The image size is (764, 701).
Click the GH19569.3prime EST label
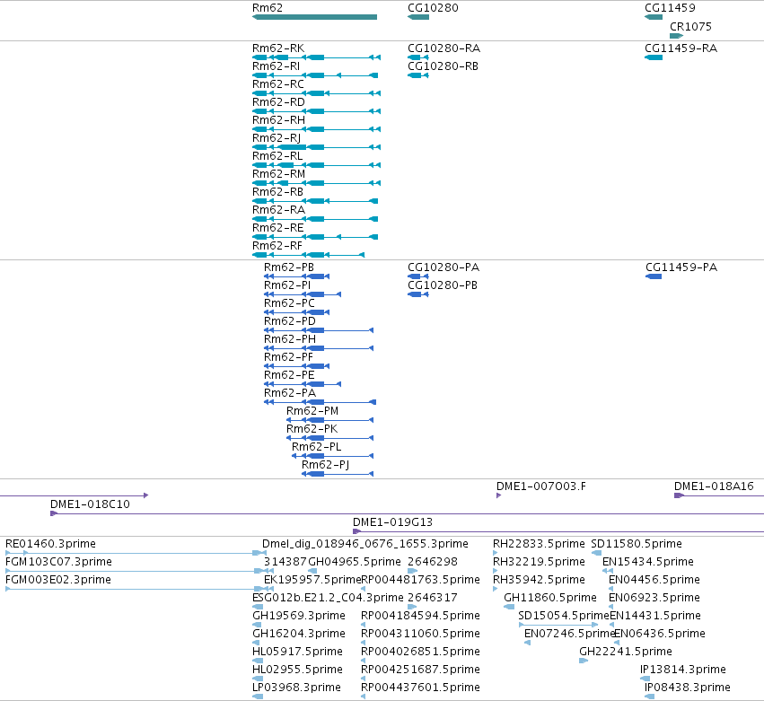299,616
